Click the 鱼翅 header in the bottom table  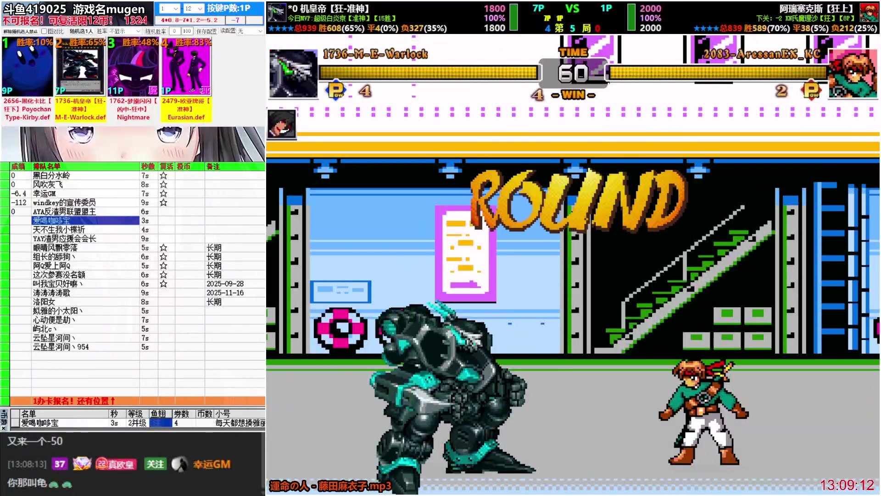point(160,414)
